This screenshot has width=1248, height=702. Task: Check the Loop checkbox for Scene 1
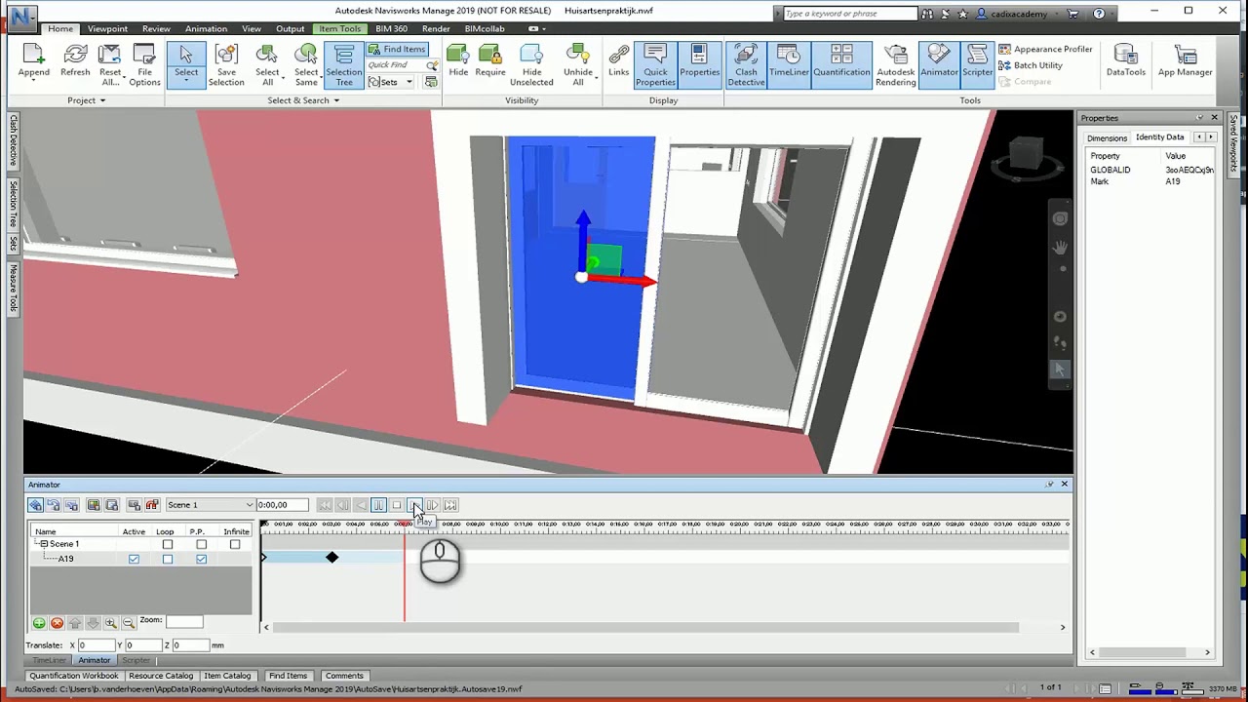coord(168,544)
